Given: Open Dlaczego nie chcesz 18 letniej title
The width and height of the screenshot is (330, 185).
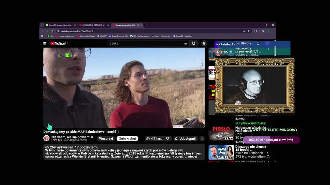Looking at the screenshot, I should pyautogui.click(x=251, y=148).
